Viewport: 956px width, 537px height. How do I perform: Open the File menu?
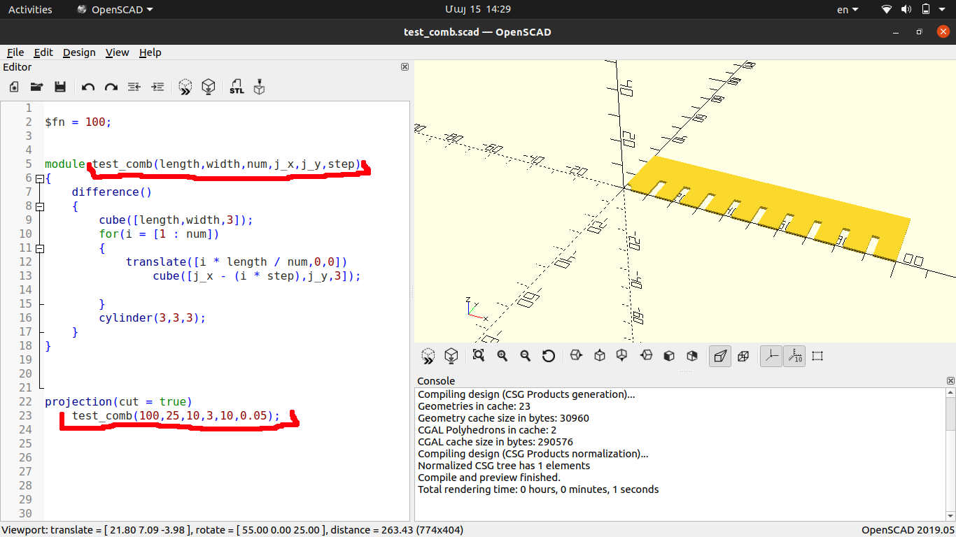(15, 52)
